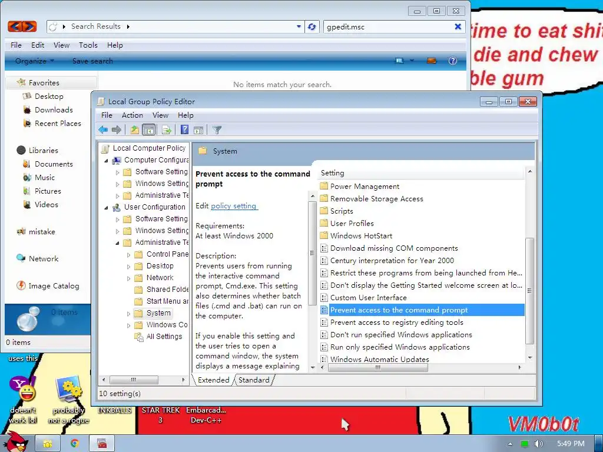Collapse the User Configuration node
Viewport: 603px width, 452px height.
click(x=107, y=208)
